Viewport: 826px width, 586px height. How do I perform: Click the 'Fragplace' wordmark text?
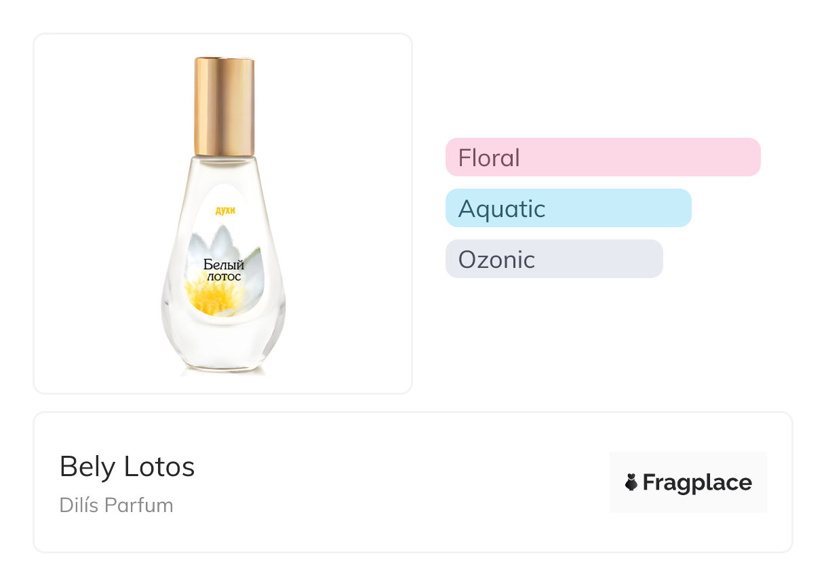click(696, 482)
